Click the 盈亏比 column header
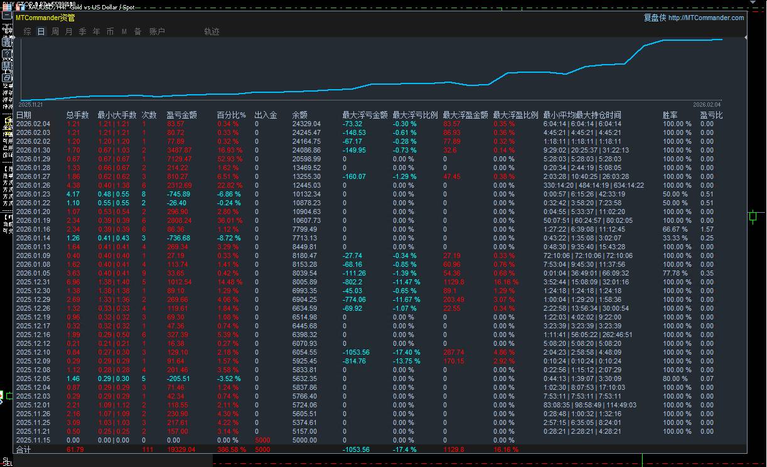This screenshot has height=467, width=767. 711,115
